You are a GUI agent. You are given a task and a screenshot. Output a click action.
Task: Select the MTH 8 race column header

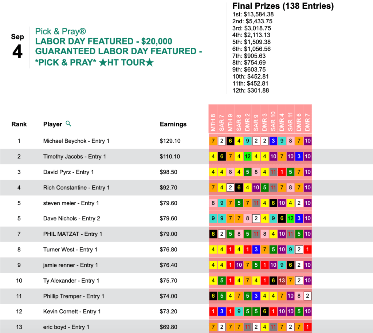coord(213,122)
